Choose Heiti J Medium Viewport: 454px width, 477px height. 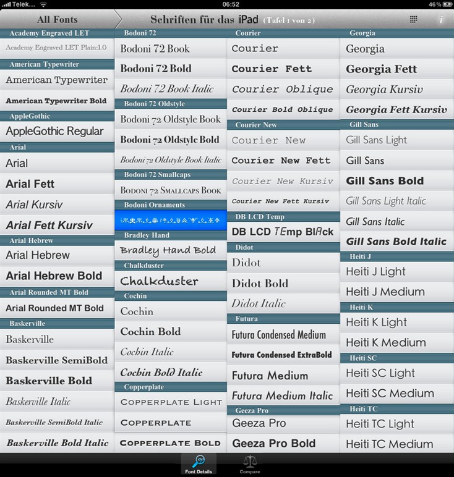click(x=397, y=292)
